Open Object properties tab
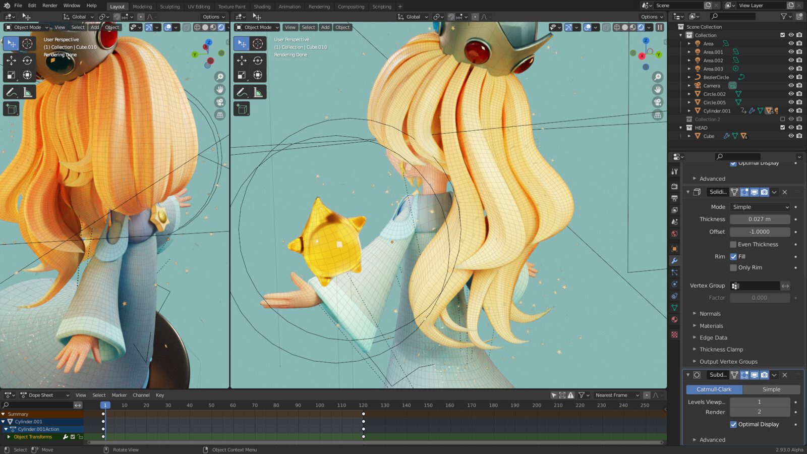The height and width of the screenshot is (454, 807). pyautogui.click(x=674, y=249)
